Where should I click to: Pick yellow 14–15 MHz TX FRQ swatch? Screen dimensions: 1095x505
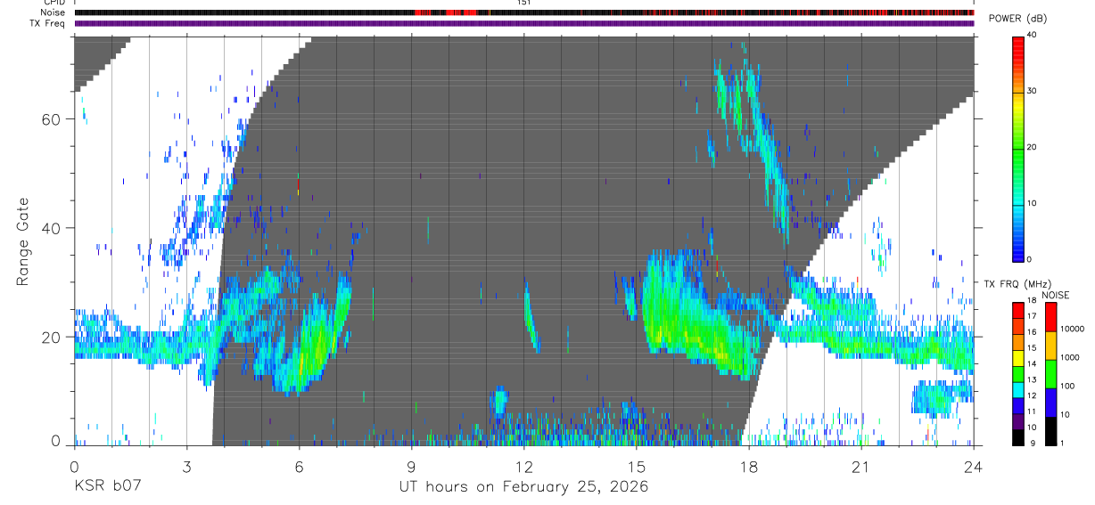click(1018, 357)
